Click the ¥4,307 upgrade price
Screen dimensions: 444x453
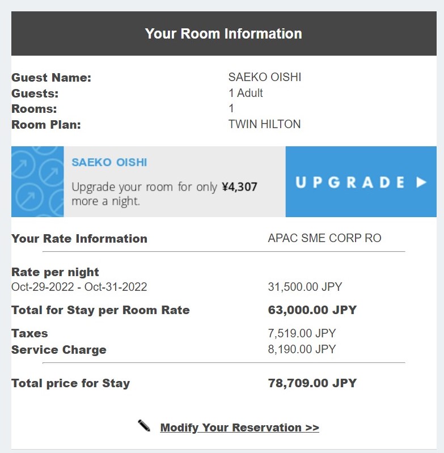coord(240,187)
